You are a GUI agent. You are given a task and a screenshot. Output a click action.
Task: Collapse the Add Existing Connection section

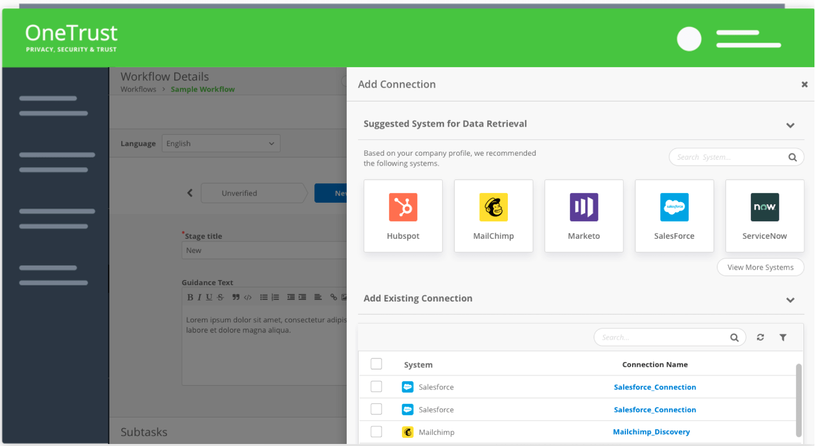(791, 300)
